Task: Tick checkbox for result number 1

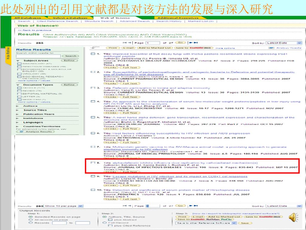Action: tap(93, 54)
